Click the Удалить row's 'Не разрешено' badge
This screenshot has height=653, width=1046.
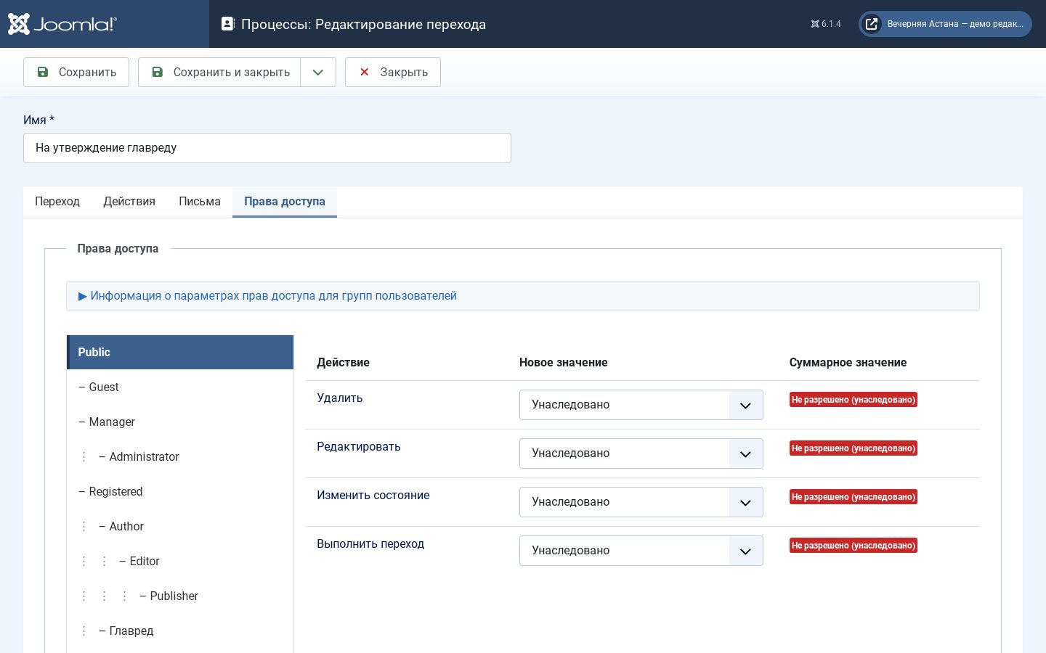(x=854, y=400)
